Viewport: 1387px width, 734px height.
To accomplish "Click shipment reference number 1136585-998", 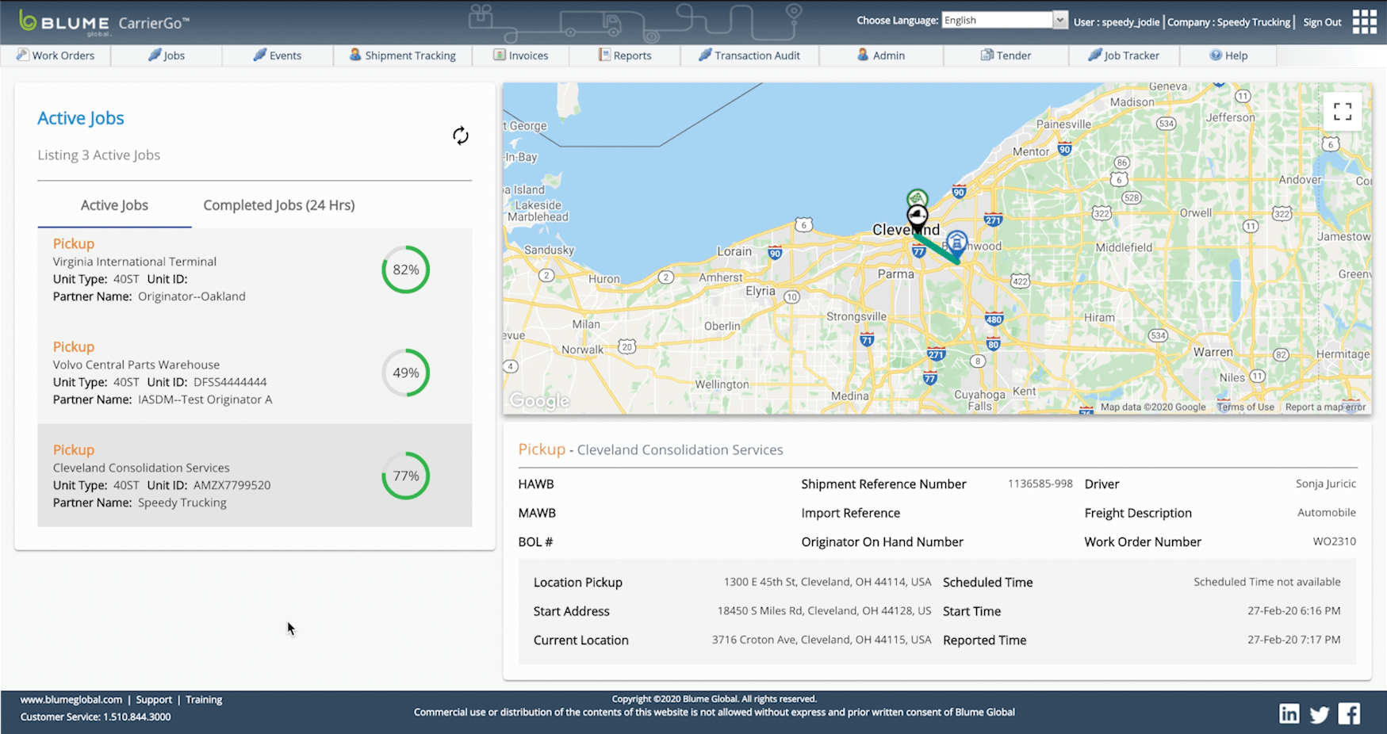I will pos(1040,484).
